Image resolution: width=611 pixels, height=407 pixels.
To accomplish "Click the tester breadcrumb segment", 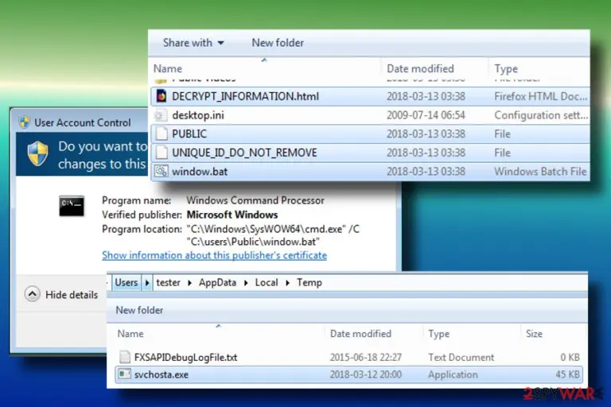I will 168,282.
